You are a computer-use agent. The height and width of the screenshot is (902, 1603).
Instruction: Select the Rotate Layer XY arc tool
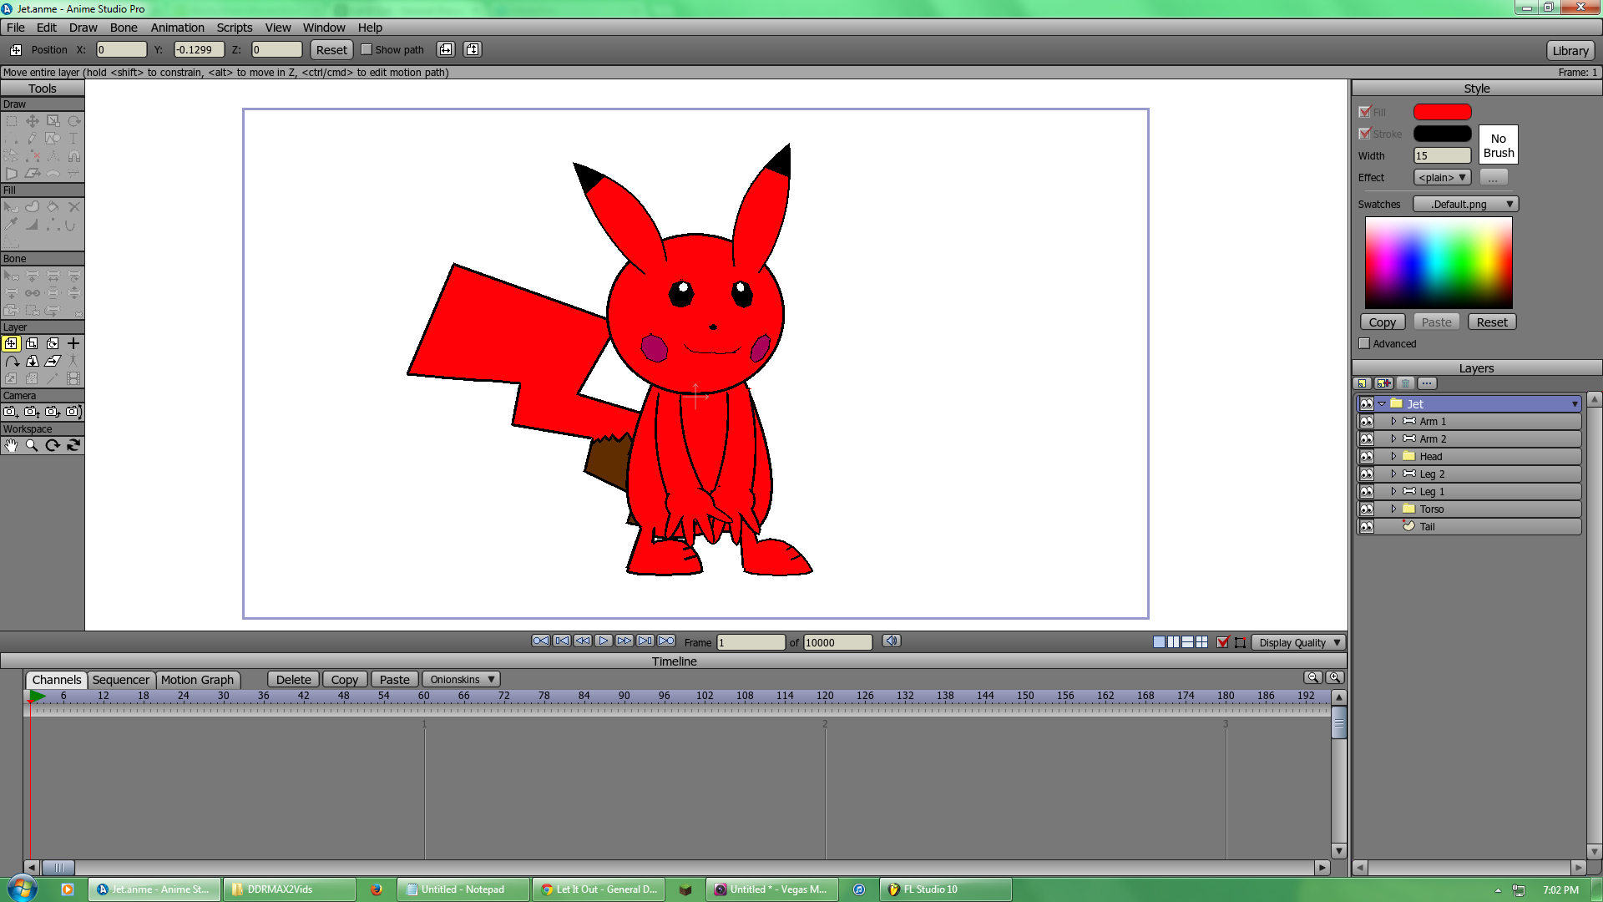click(11, 362)
